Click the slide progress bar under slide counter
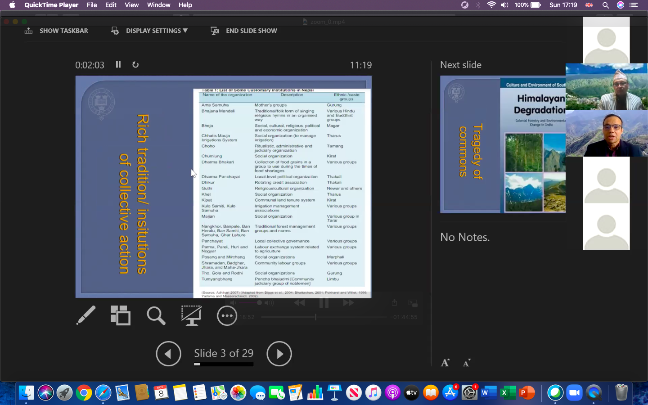 pos(224,364)
